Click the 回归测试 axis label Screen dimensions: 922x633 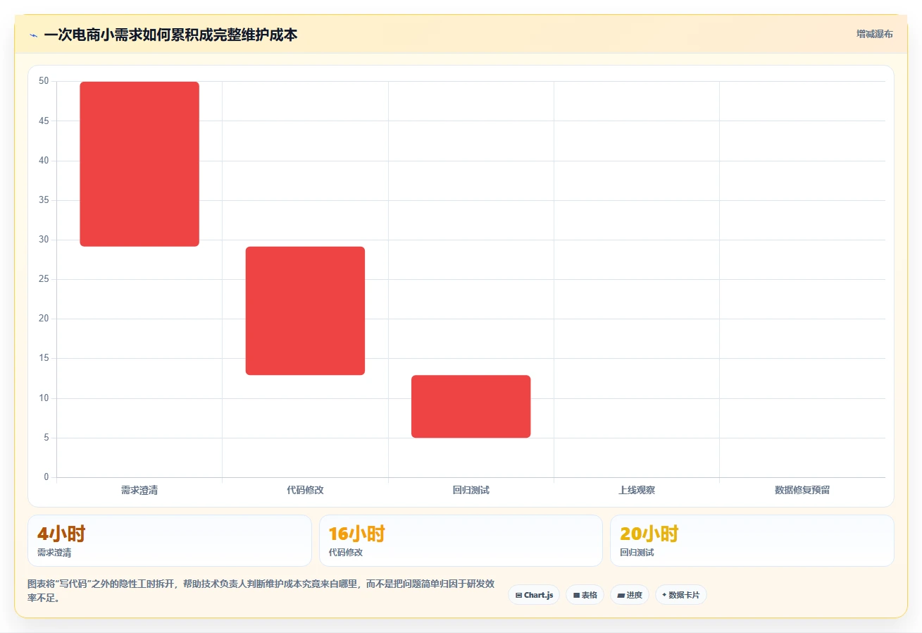[x=471, y=490]
